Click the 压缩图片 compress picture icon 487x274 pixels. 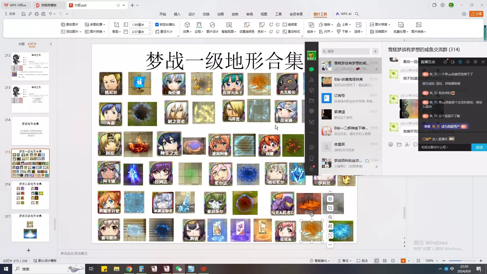(372, 32)
